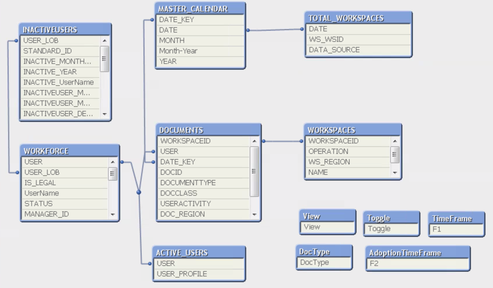Select the TimeFrame table header
This screenshot has width=493, height=288.
coord(456,218)
